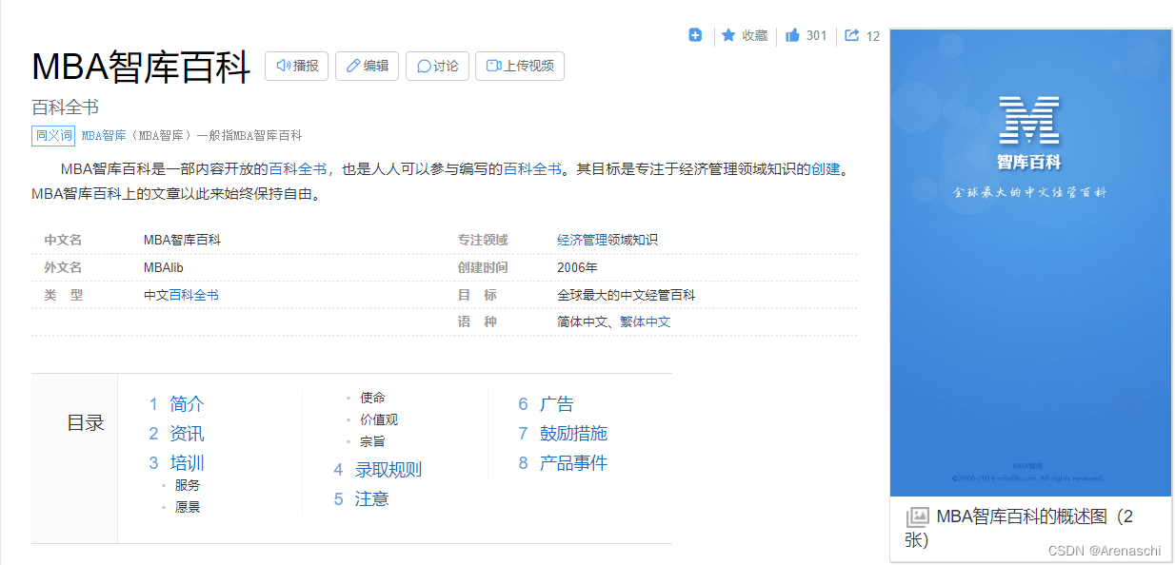Click the 2006年 creation date value
This screenshot has height=565, width=1175.
coord(578,268)
